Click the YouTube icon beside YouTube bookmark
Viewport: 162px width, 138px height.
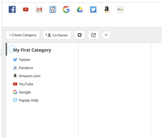15,84
